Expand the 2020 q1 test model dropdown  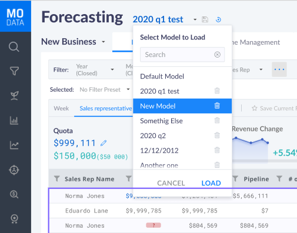coord(195,19)
